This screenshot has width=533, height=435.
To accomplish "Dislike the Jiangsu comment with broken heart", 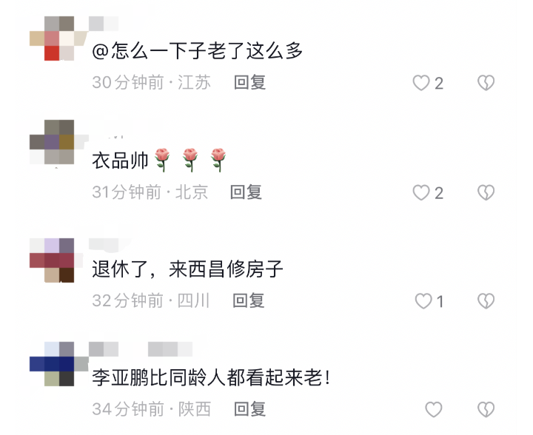I will (486, 83).
